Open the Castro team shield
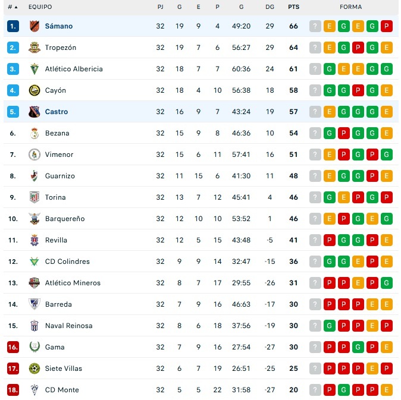 point(35,112)
